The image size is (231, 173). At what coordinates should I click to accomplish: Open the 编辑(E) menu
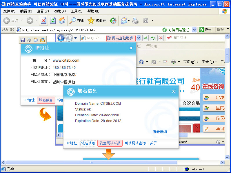point(26,11)
